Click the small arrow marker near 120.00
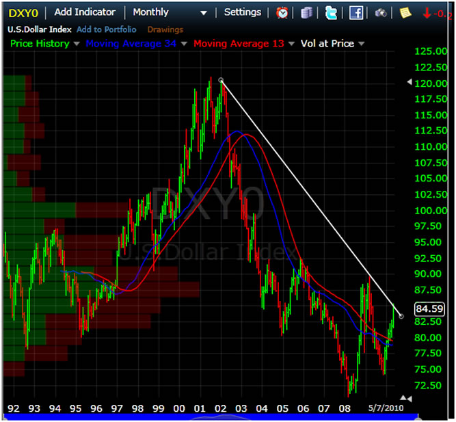The height and width of the screenshot is (422, 456). tap(410, 82)
